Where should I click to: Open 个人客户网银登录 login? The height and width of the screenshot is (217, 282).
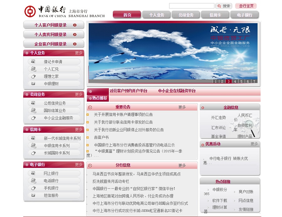pyautogui.click(x=54, y=25)
